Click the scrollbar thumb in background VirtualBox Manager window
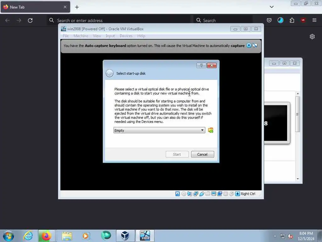 (297, 114)
